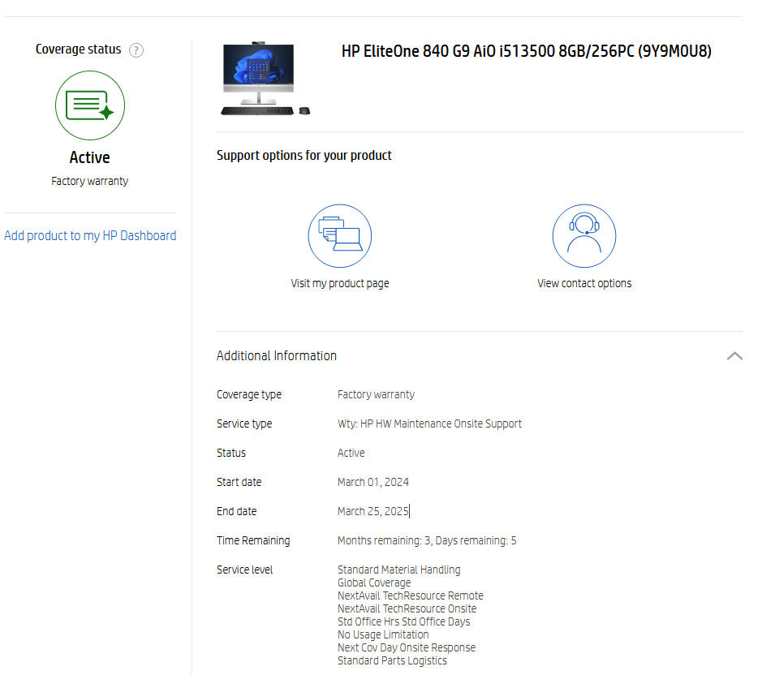Open Add product to my HP Dashboard link
Screen dimensions: 762x675
click(x=90, y=236)
